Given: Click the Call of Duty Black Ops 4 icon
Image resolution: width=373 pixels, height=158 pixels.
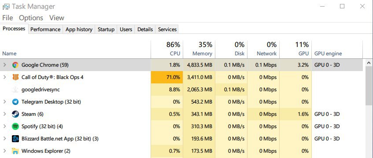Looking at the screenshot, I should [15, 77].
